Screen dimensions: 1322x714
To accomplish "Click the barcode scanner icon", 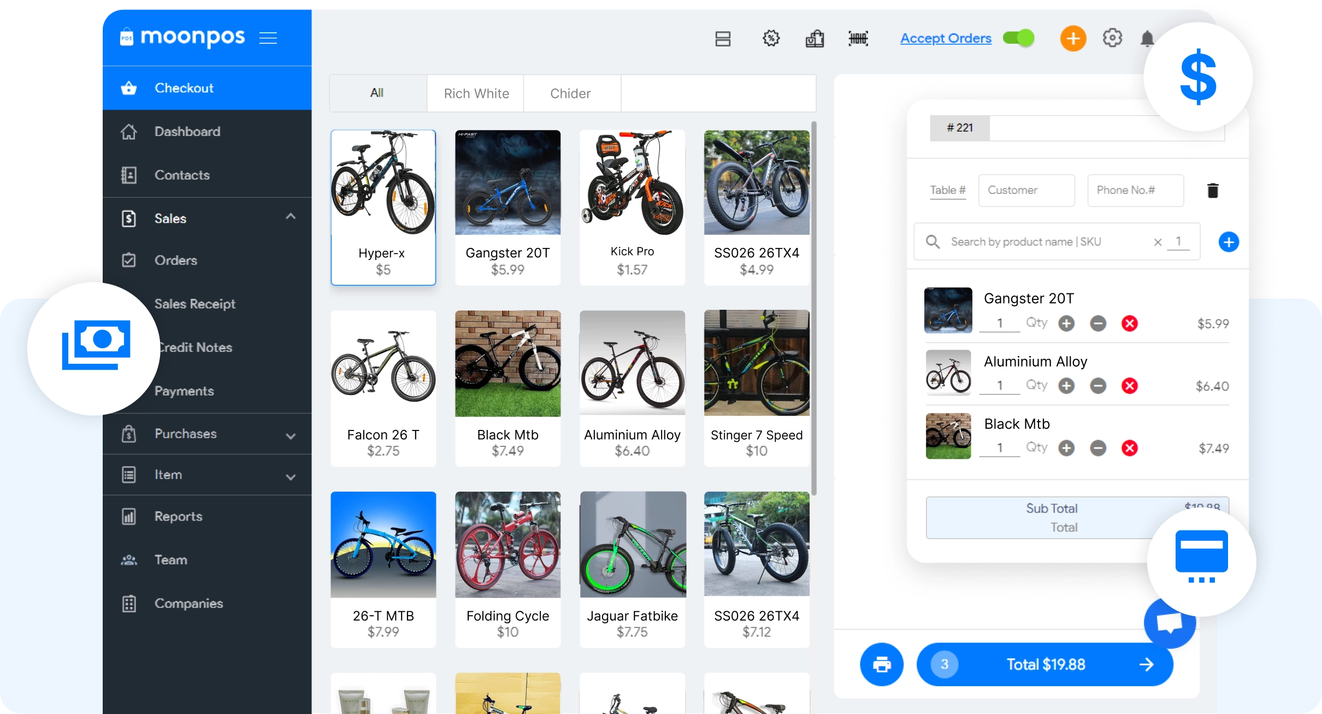I will coord(858,38).
